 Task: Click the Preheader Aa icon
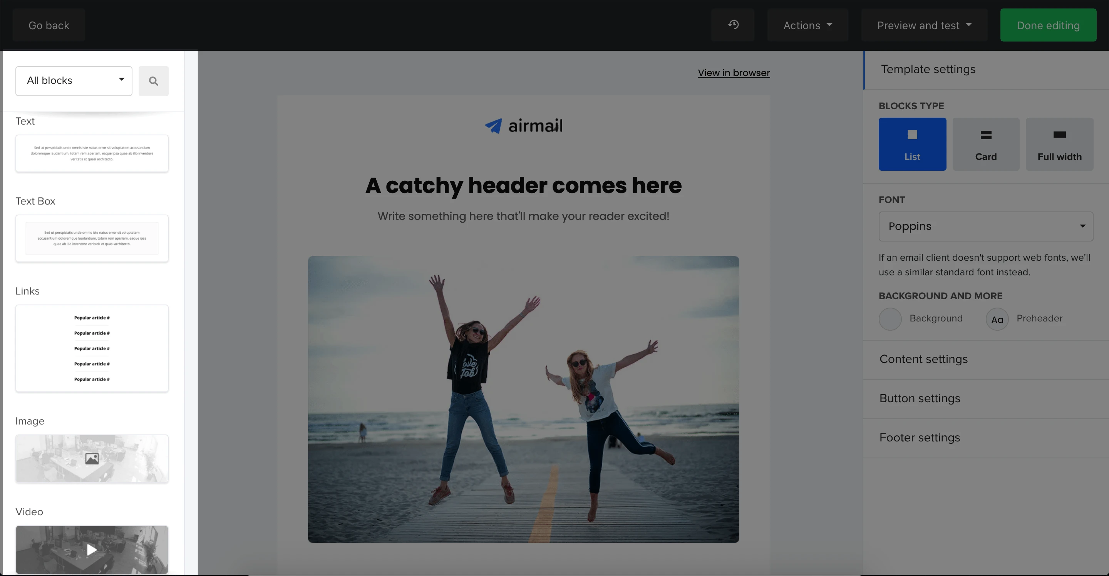[997, 319]
